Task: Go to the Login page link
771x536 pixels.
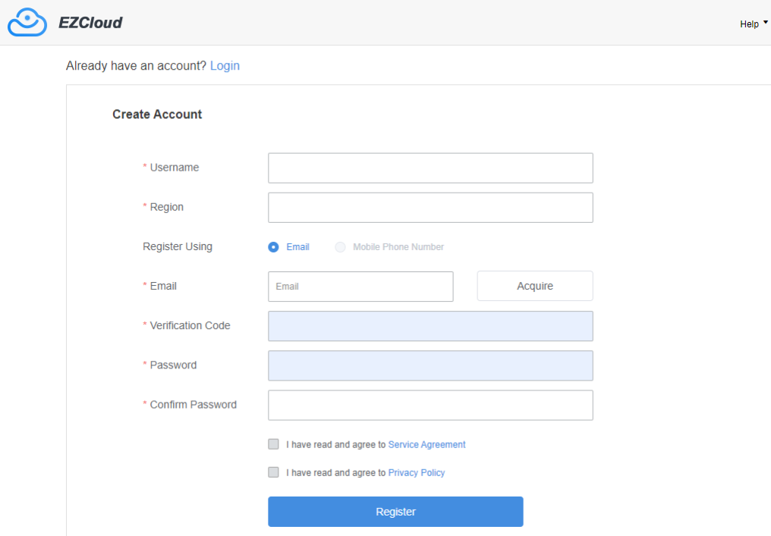Action: point(225,66)
